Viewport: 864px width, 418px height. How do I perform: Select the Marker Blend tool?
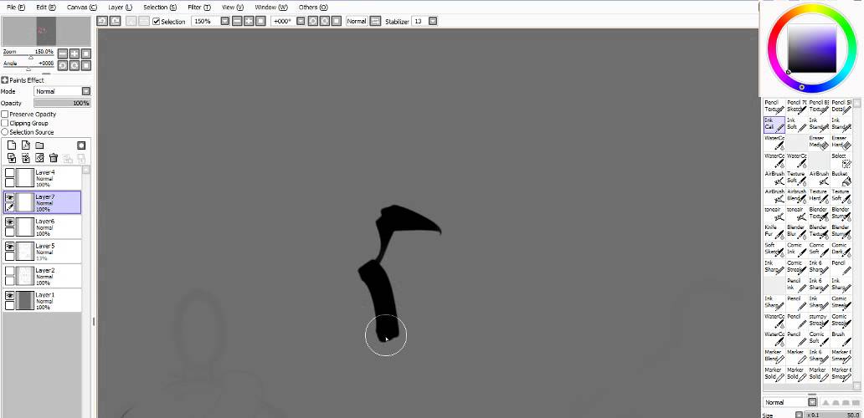point(774,356)
